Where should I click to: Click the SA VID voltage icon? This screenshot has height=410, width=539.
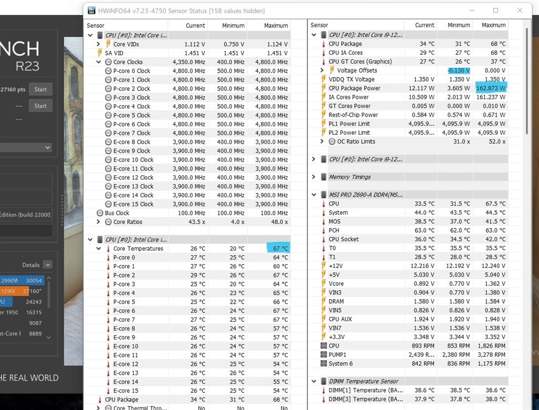coord(99,53)
